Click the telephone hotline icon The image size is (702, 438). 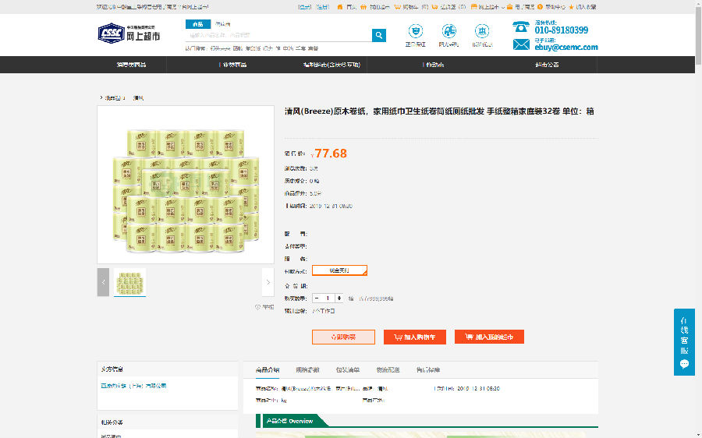521,27
